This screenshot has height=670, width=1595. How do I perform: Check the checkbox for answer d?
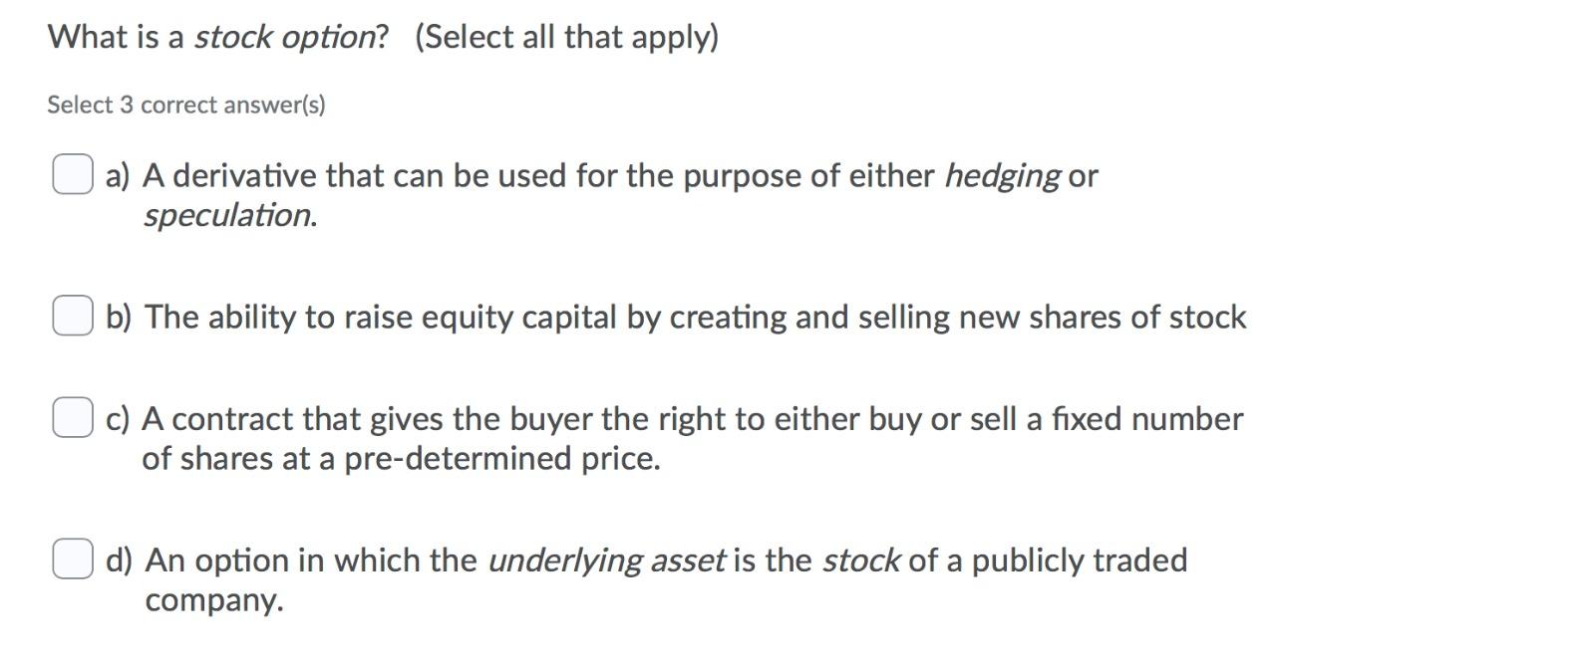[x=71, y=560]
